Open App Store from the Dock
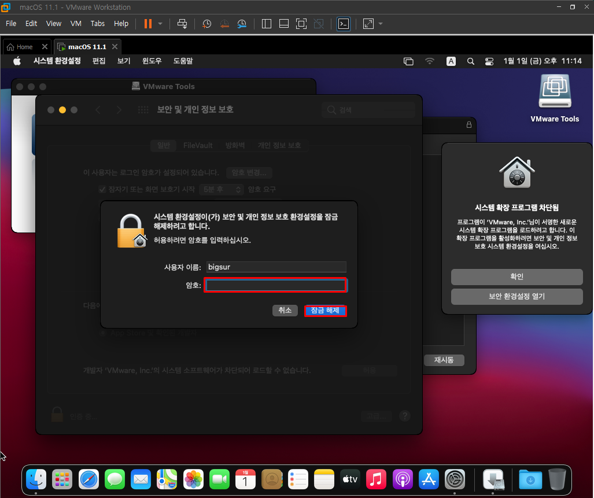594x498 pixels. [x=429, y=479]
